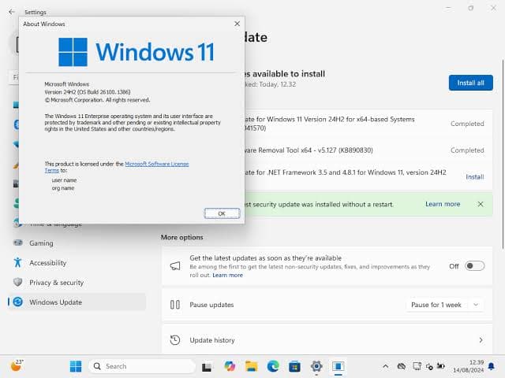The image size is (505, 378).
Task: Click the Settings gear taskbar icon
Action: pos(316,366)
